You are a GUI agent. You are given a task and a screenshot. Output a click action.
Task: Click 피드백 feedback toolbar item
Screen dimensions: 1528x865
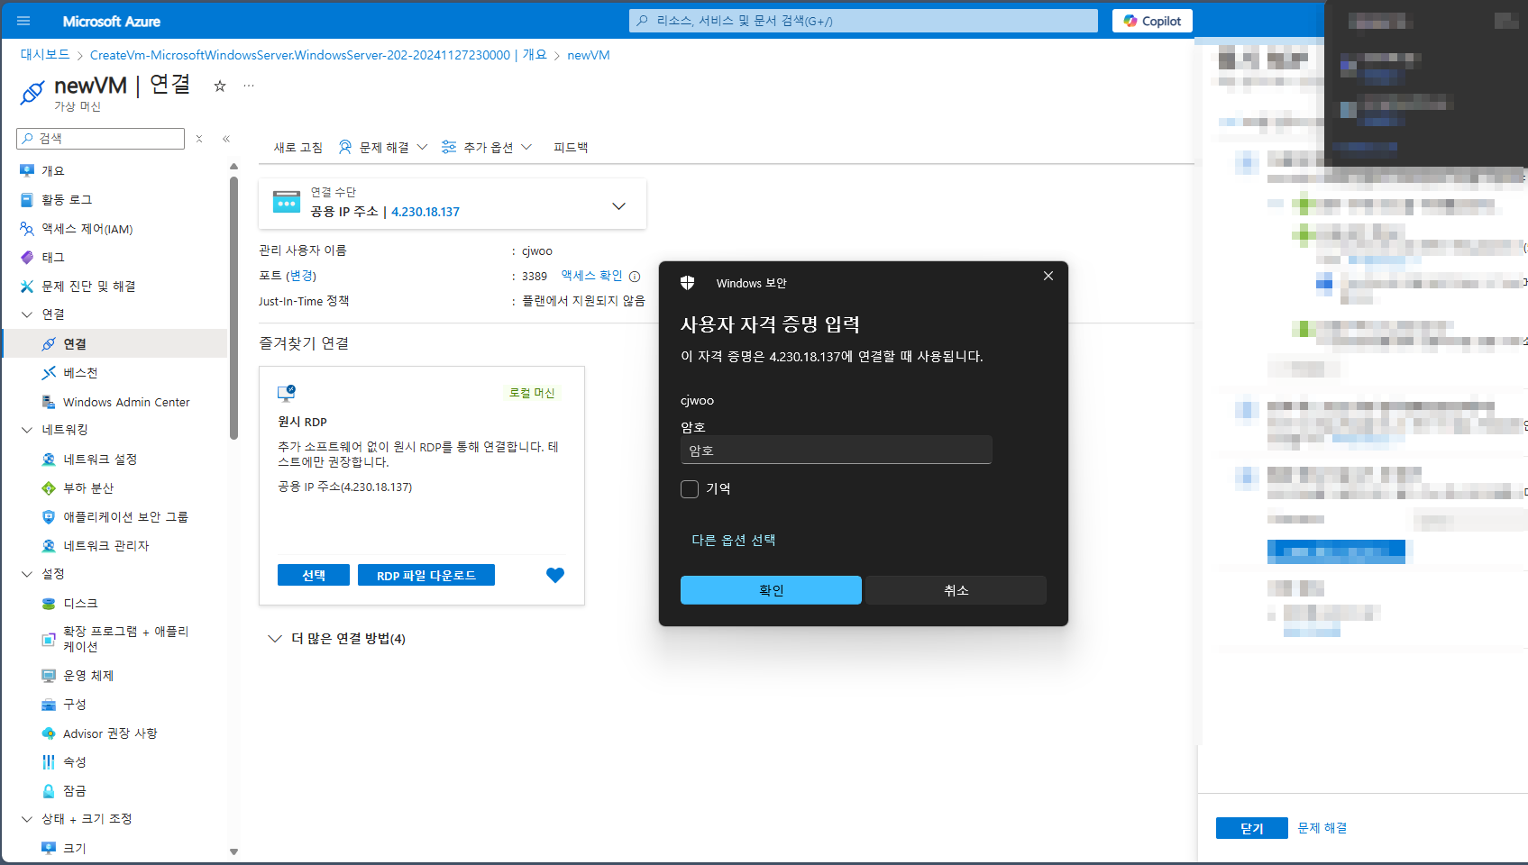click(571, 147)
